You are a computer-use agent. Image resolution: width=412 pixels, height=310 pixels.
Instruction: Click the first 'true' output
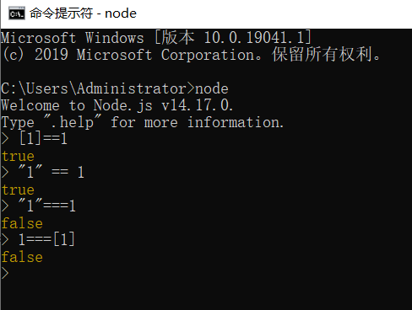point(18,156)
